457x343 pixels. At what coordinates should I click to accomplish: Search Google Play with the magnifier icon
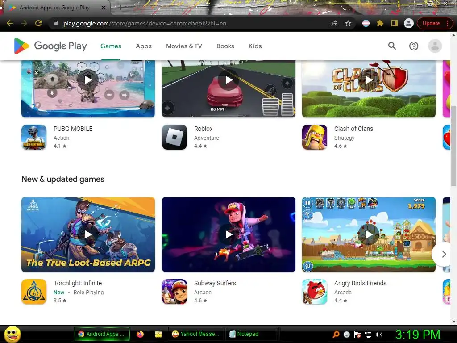pyautogui.click(x=392, y=46)
